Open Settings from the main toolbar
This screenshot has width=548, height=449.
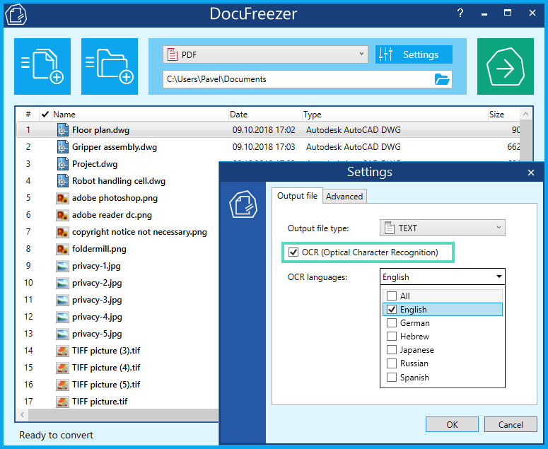coord(414,54)
